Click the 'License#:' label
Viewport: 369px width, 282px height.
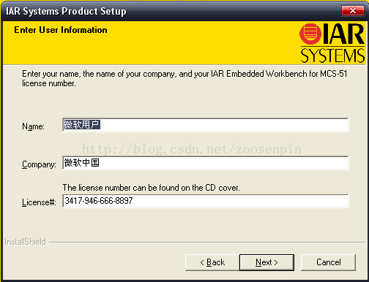[39, 202]
